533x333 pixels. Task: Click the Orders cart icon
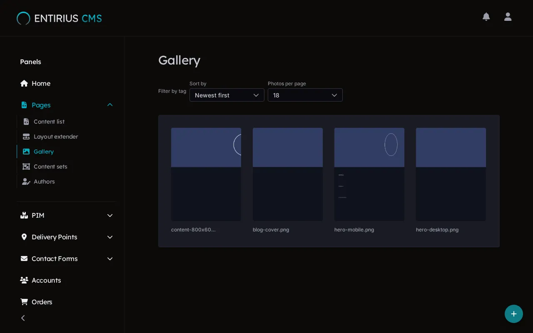24,302
